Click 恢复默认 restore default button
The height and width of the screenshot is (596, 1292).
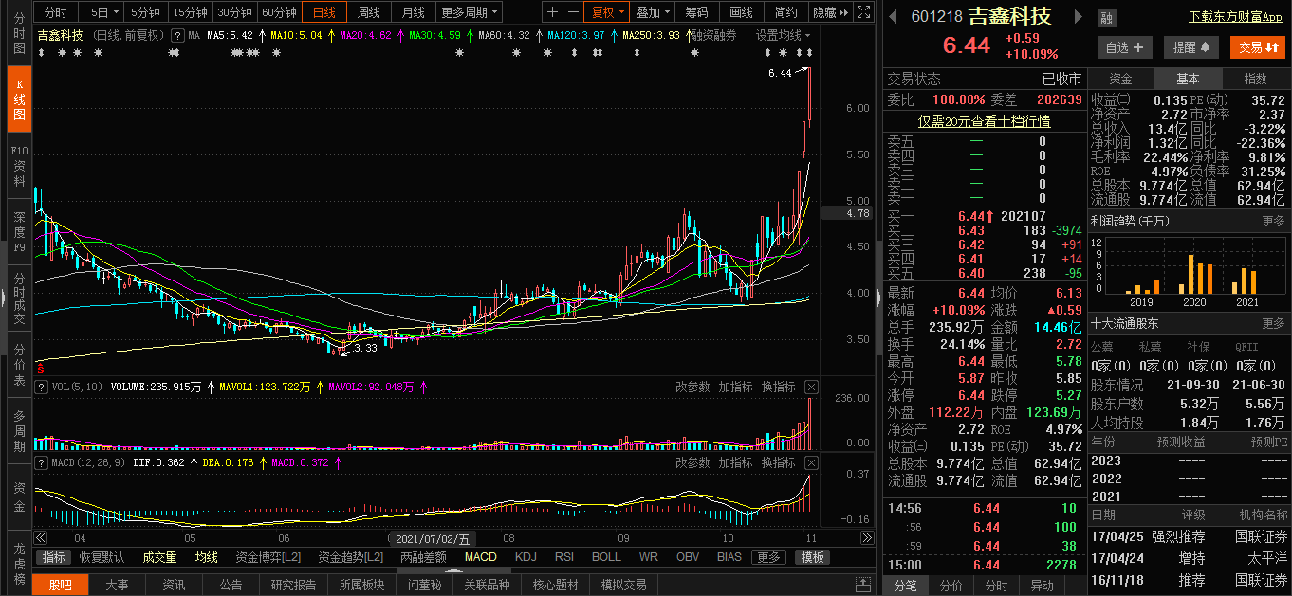point(102,557)
